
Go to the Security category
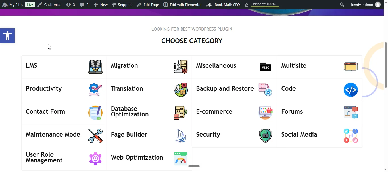[x=208, y=135]
